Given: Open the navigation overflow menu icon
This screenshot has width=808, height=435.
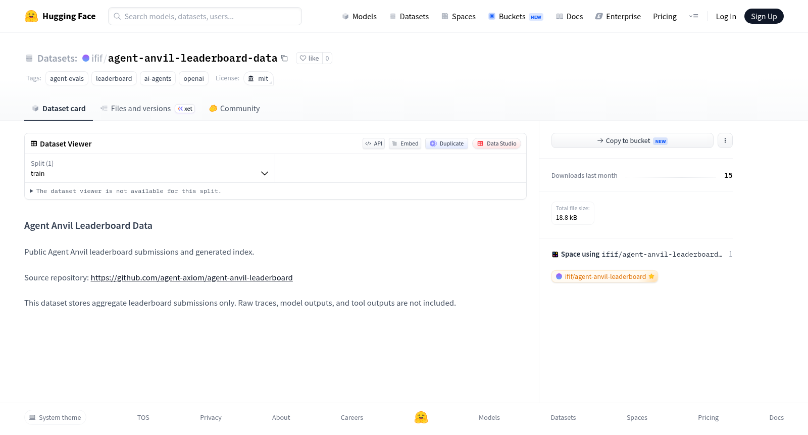Looking at the screenshot, I should (693, 16).
